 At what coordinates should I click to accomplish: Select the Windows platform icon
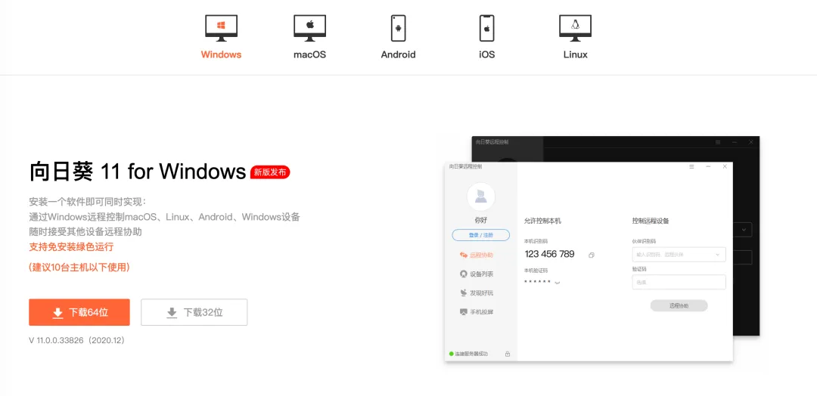click(221, 28)
